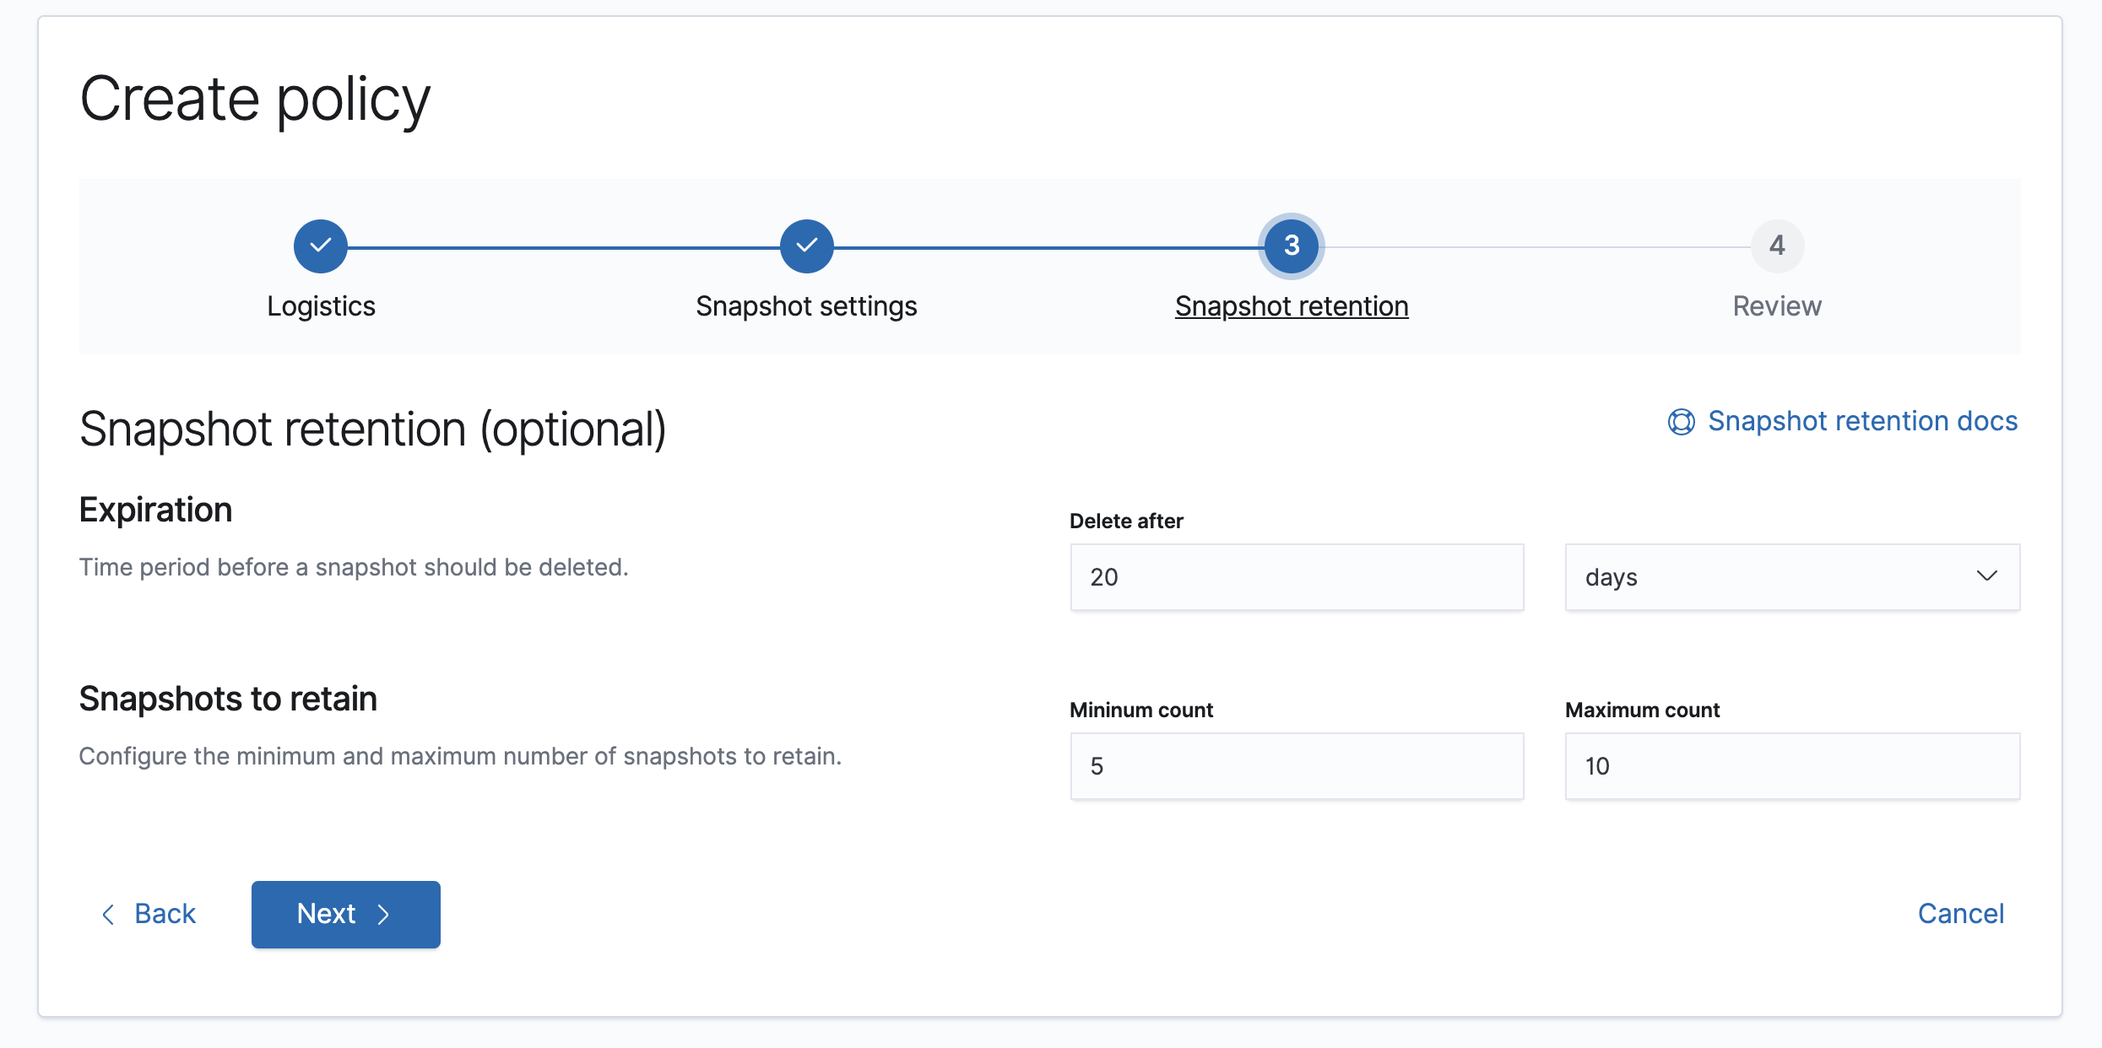Click the step 3 number circle

coord(1291,246)
